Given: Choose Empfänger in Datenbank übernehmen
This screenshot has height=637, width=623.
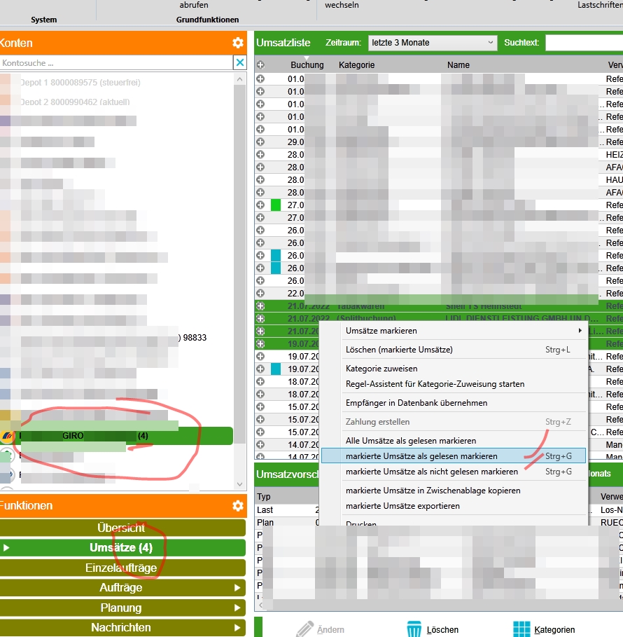Looking at the screenshot, I should coord(454,403).
